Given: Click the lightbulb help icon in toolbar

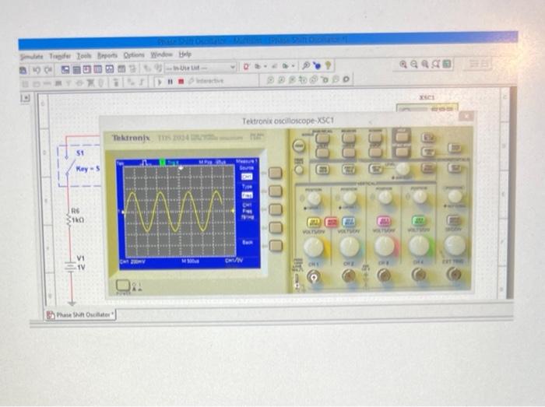Looking at the screenshot, I should pyautogui.click(x=328, y=65).
